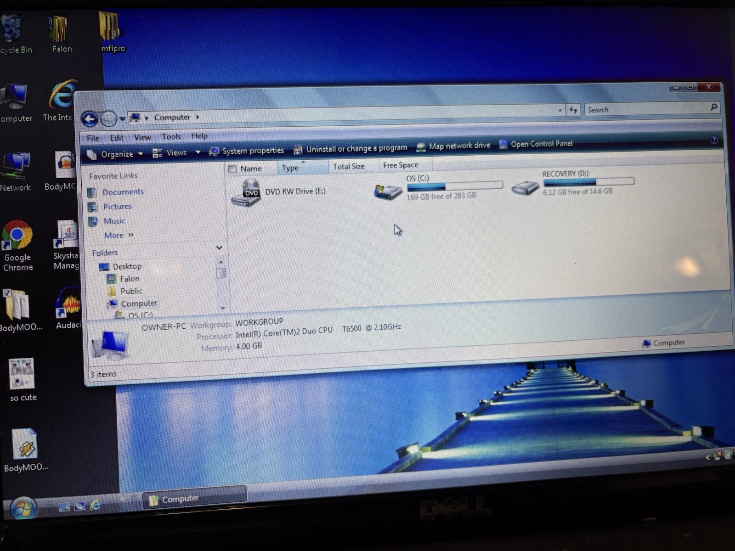
Task: Click folder tree scroll down arrow
Action: tap(222, 308)
